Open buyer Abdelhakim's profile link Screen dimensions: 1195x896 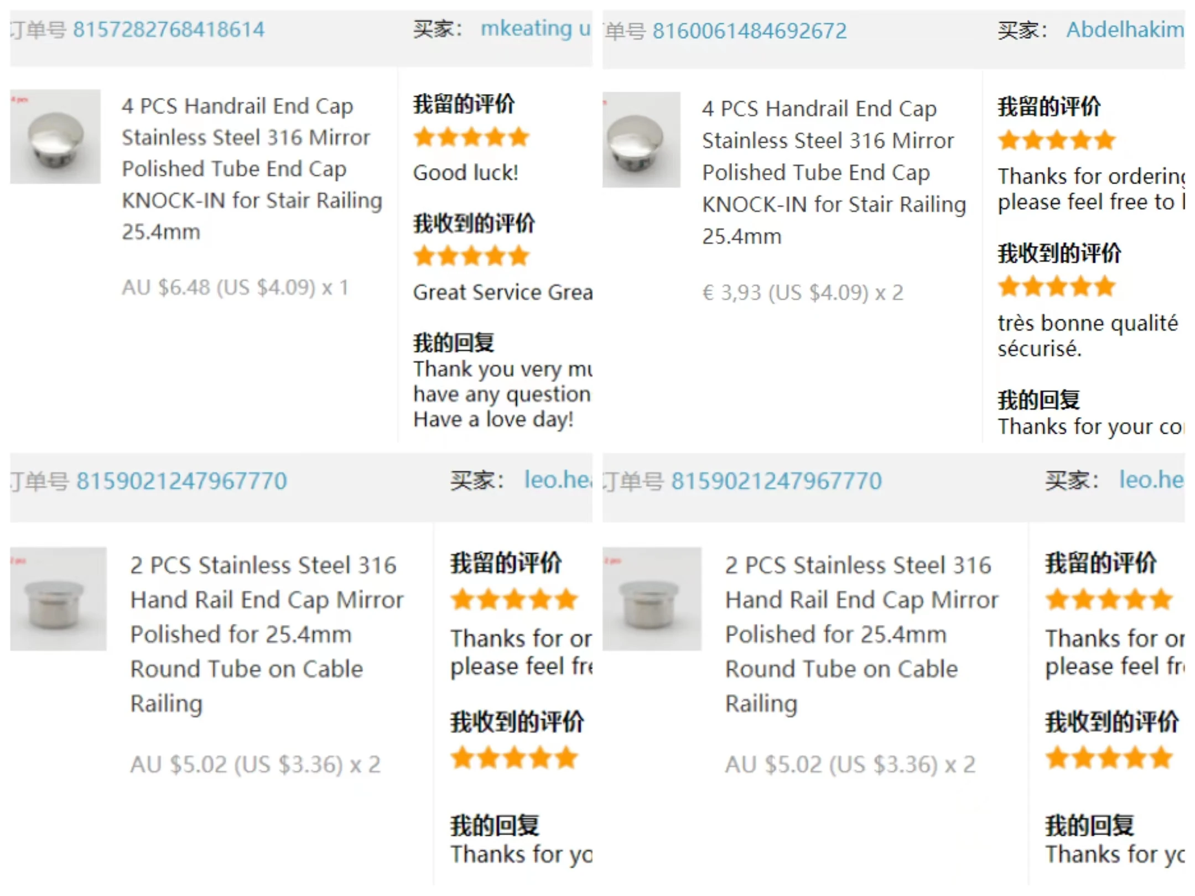coord(1124,30)
